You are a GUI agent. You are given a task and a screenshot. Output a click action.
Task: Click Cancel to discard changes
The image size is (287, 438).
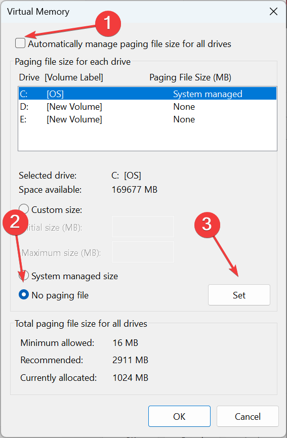coord(248,416)
